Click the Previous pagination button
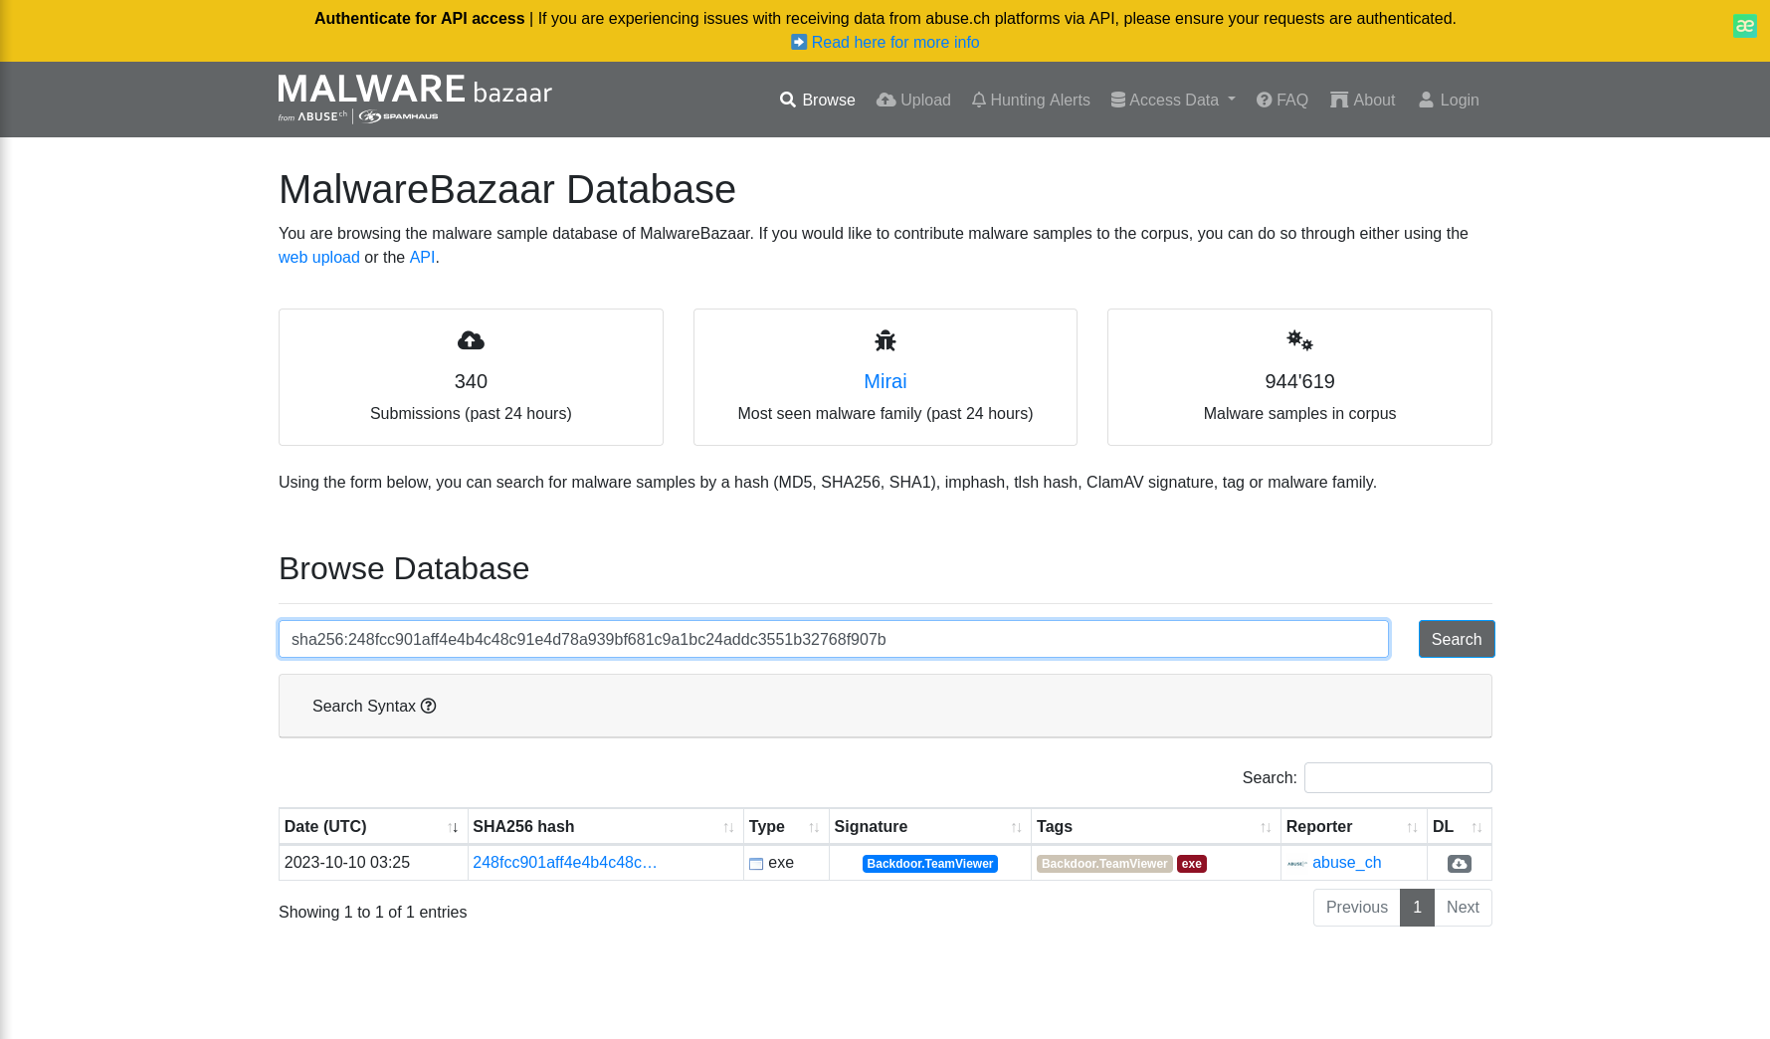The width and height of the screenshot is (1770, 1039). tap(1357, 908)
